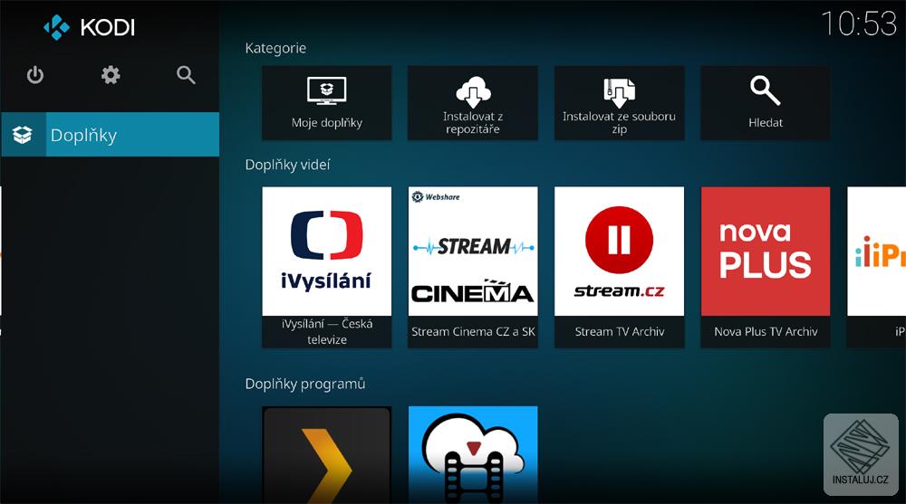
Task: Click the Kodi logo
Action: [89, 27]
